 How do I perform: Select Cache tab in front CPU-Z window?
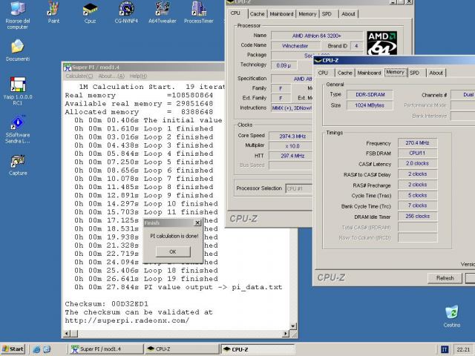point(344,73)
